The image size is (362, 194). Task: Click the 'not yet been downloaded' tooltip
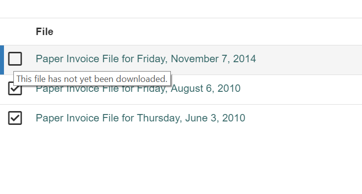pyautogui.click(x=92, y=78)
